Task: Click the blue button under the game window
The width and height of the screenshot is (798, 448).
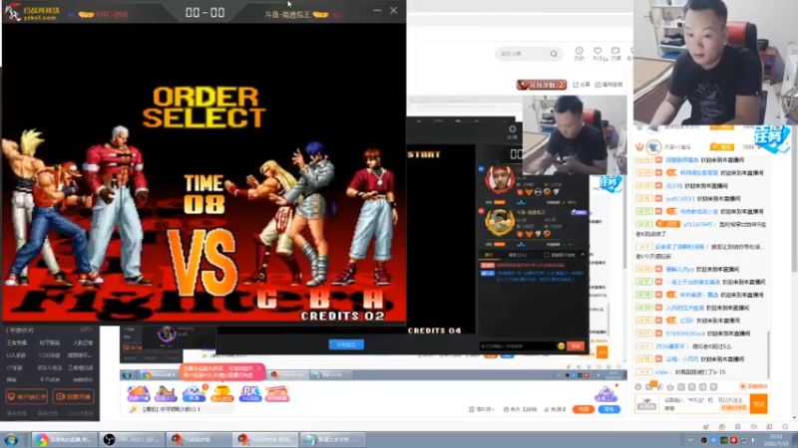Action: (x=346, y=344)
